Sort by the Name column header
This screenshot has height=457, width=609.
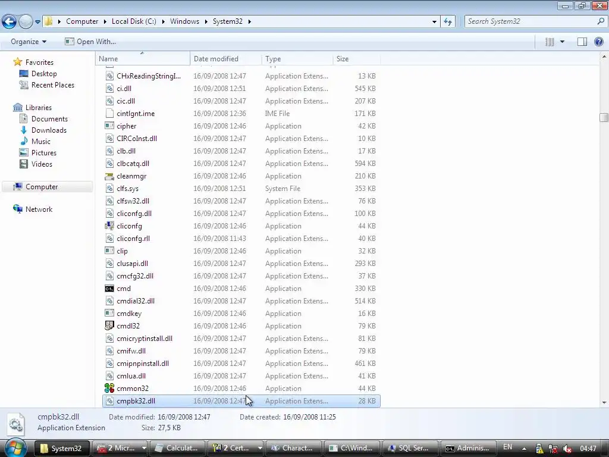click(x=143, y=59)
